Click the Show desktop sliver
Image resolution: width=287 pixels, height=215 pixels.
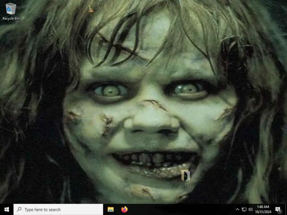click(286, 209)
